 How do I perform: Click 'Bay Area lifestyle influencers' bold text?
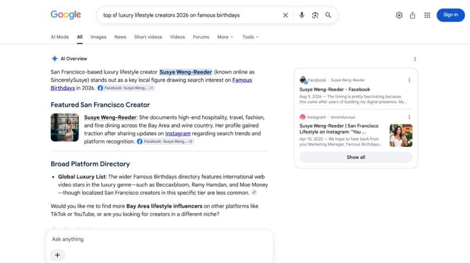click(x=164, y=206)
